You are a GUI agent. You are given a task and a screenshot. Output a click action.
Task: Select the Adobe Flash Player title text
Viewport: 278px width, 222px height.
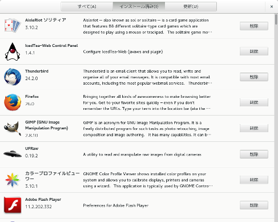pyautogui.click(x=43, y=200)
